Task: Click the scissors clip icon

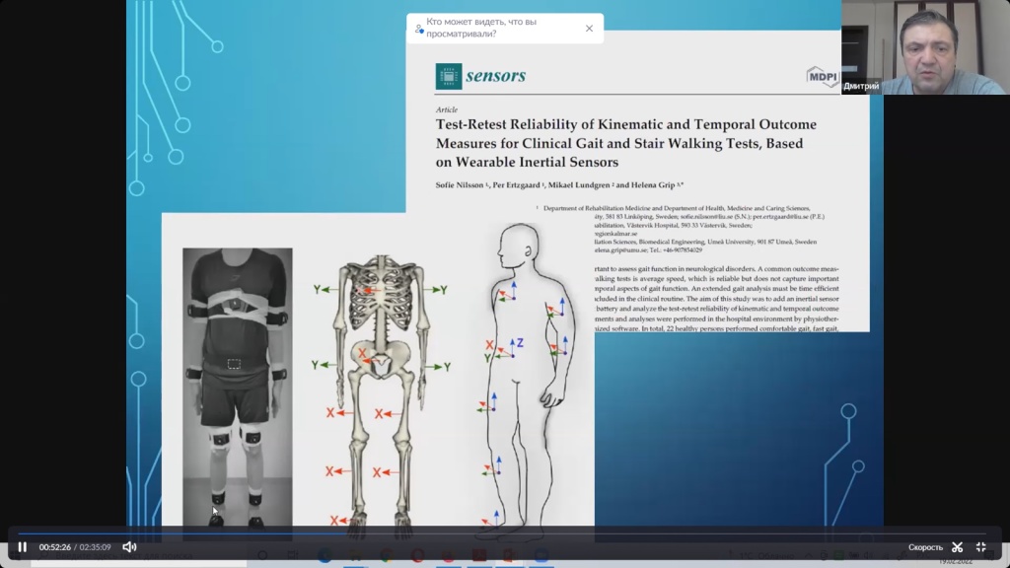Action: click(x=957, y=547)
